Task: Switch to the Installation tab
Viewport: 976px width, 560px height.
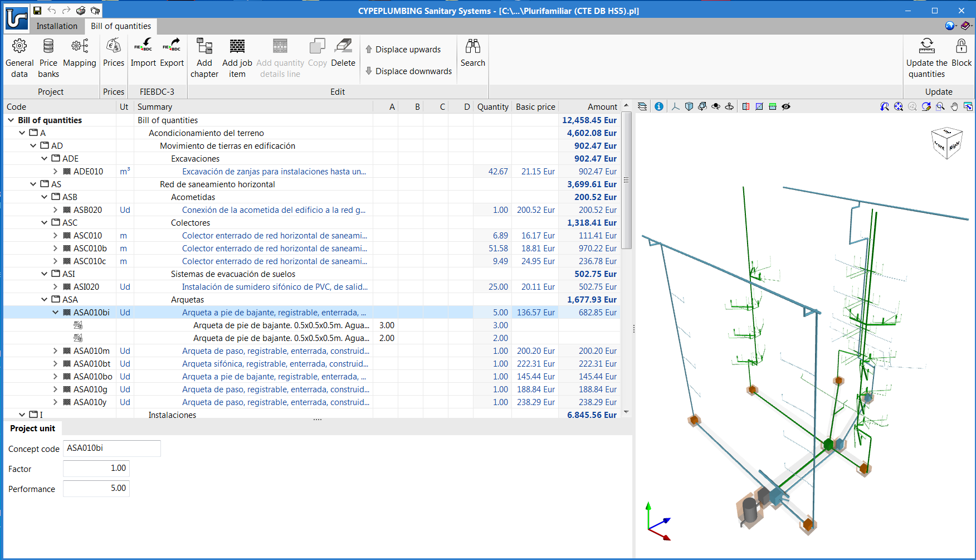Action: [x=56, y=26]
